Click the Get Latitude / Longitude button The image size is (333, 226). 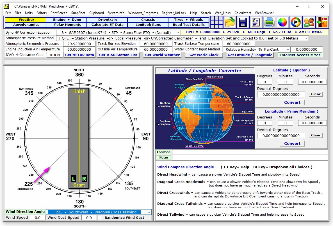pos(250,55)
